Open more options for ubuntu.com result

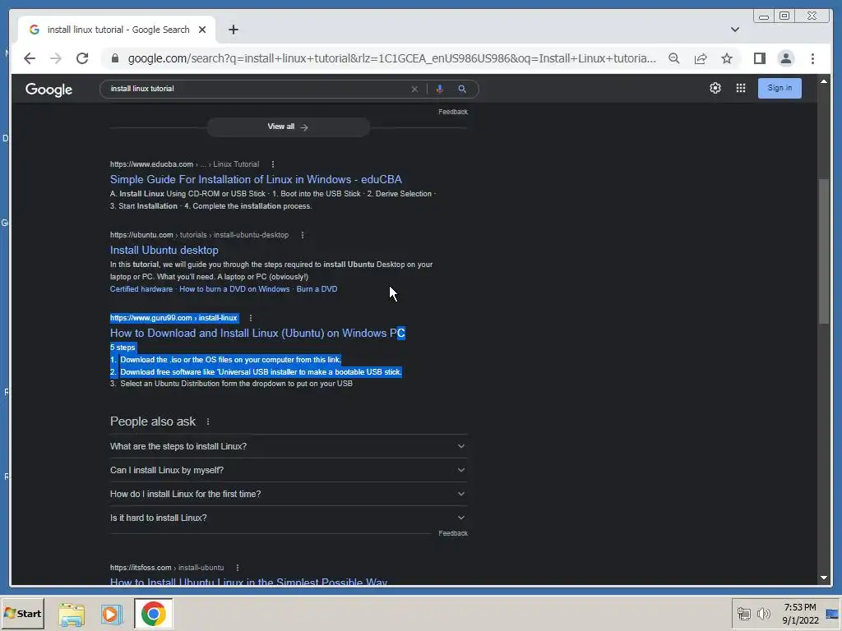(303, 235)
